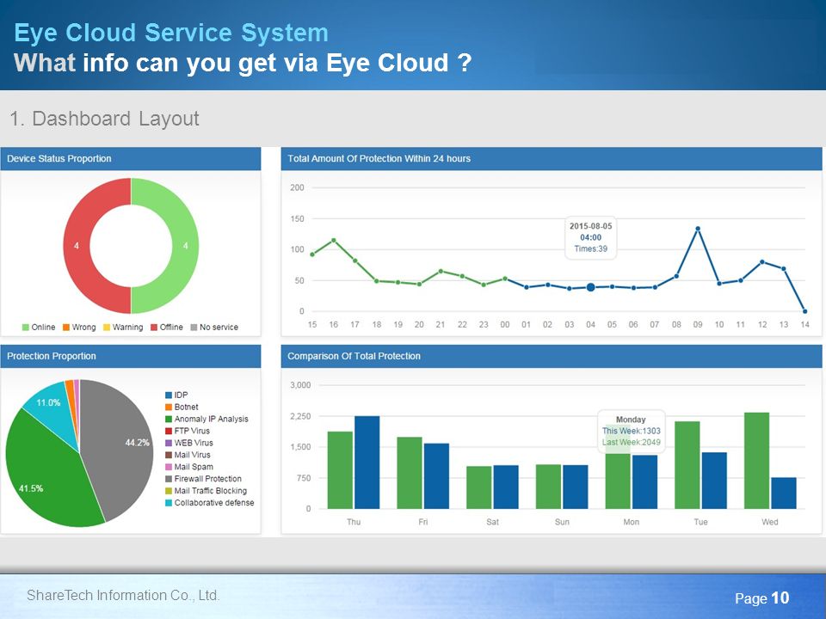Click the blue bar for Sat
The height and width of the screenshot is (619, 826).
(x=506, y=487)
